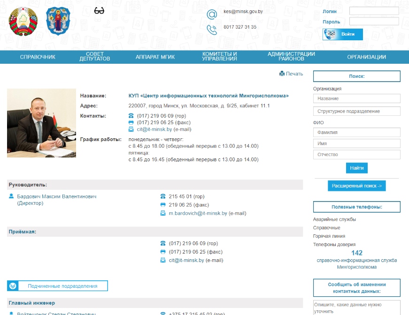Screen dimensions: 409x315
Task: Click mail icon in Приёмная section
Action: click(x=163, y=260)
